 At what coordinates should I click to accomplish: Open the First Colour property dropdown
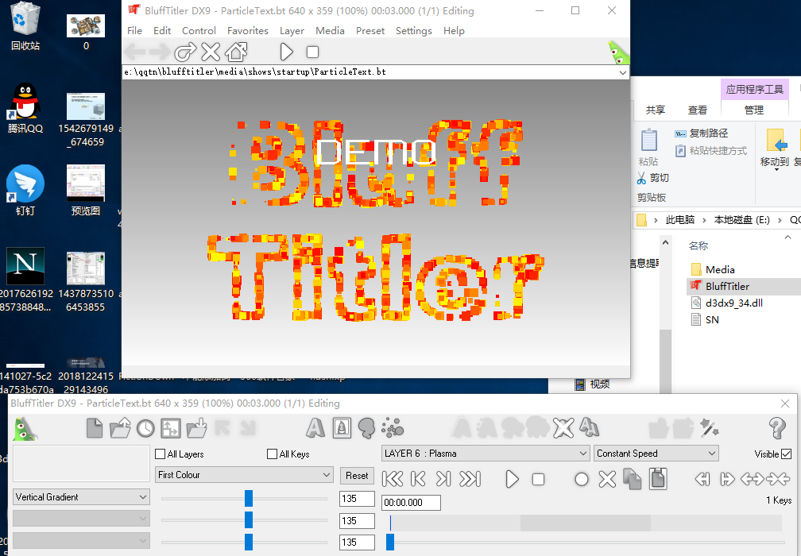244,475
